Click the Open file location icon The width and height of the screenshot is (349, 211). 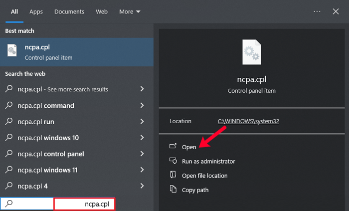click(x=173, y=175)
